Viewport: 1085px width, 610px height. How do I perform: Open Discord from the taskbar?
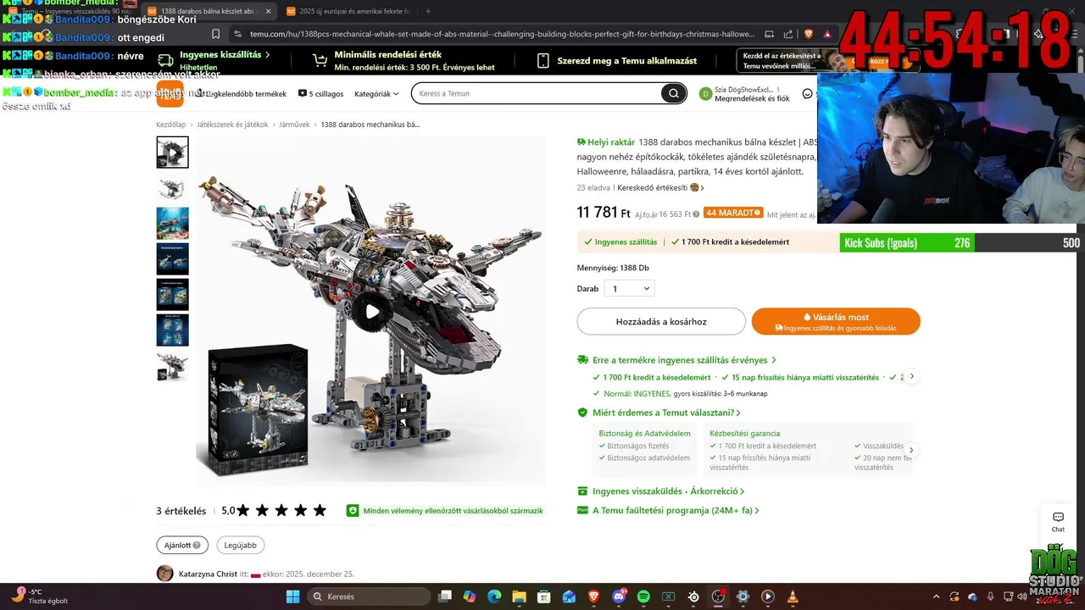(x=619, y=596)
